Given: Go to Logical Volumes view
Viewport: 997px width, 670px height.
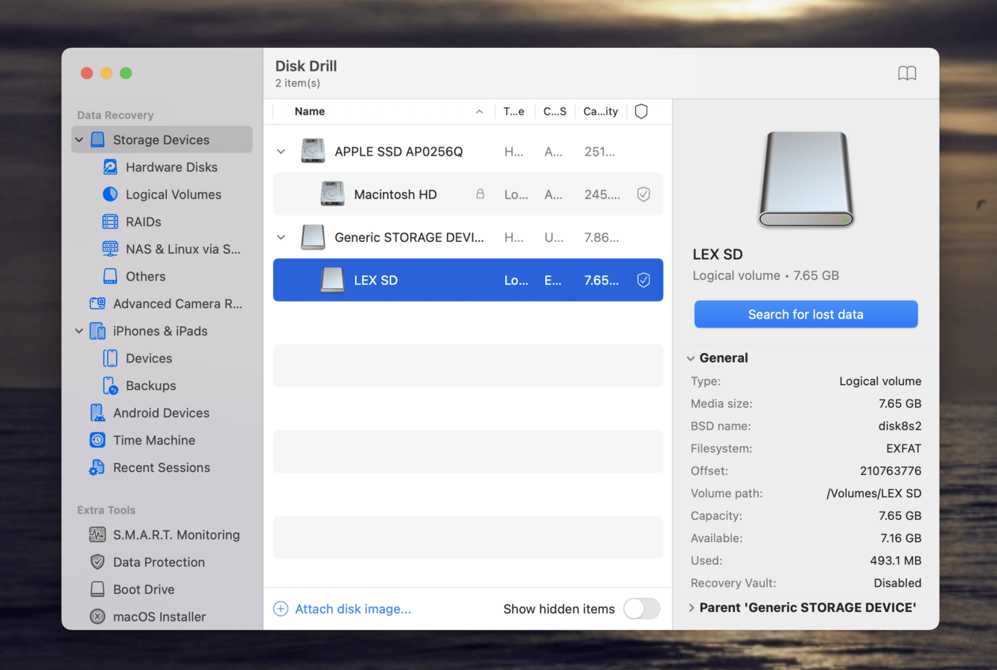Looking at the screenshot, I should click(x=173, y=194).
